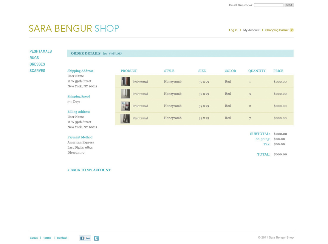Open the Rugs category

[34, 58]
